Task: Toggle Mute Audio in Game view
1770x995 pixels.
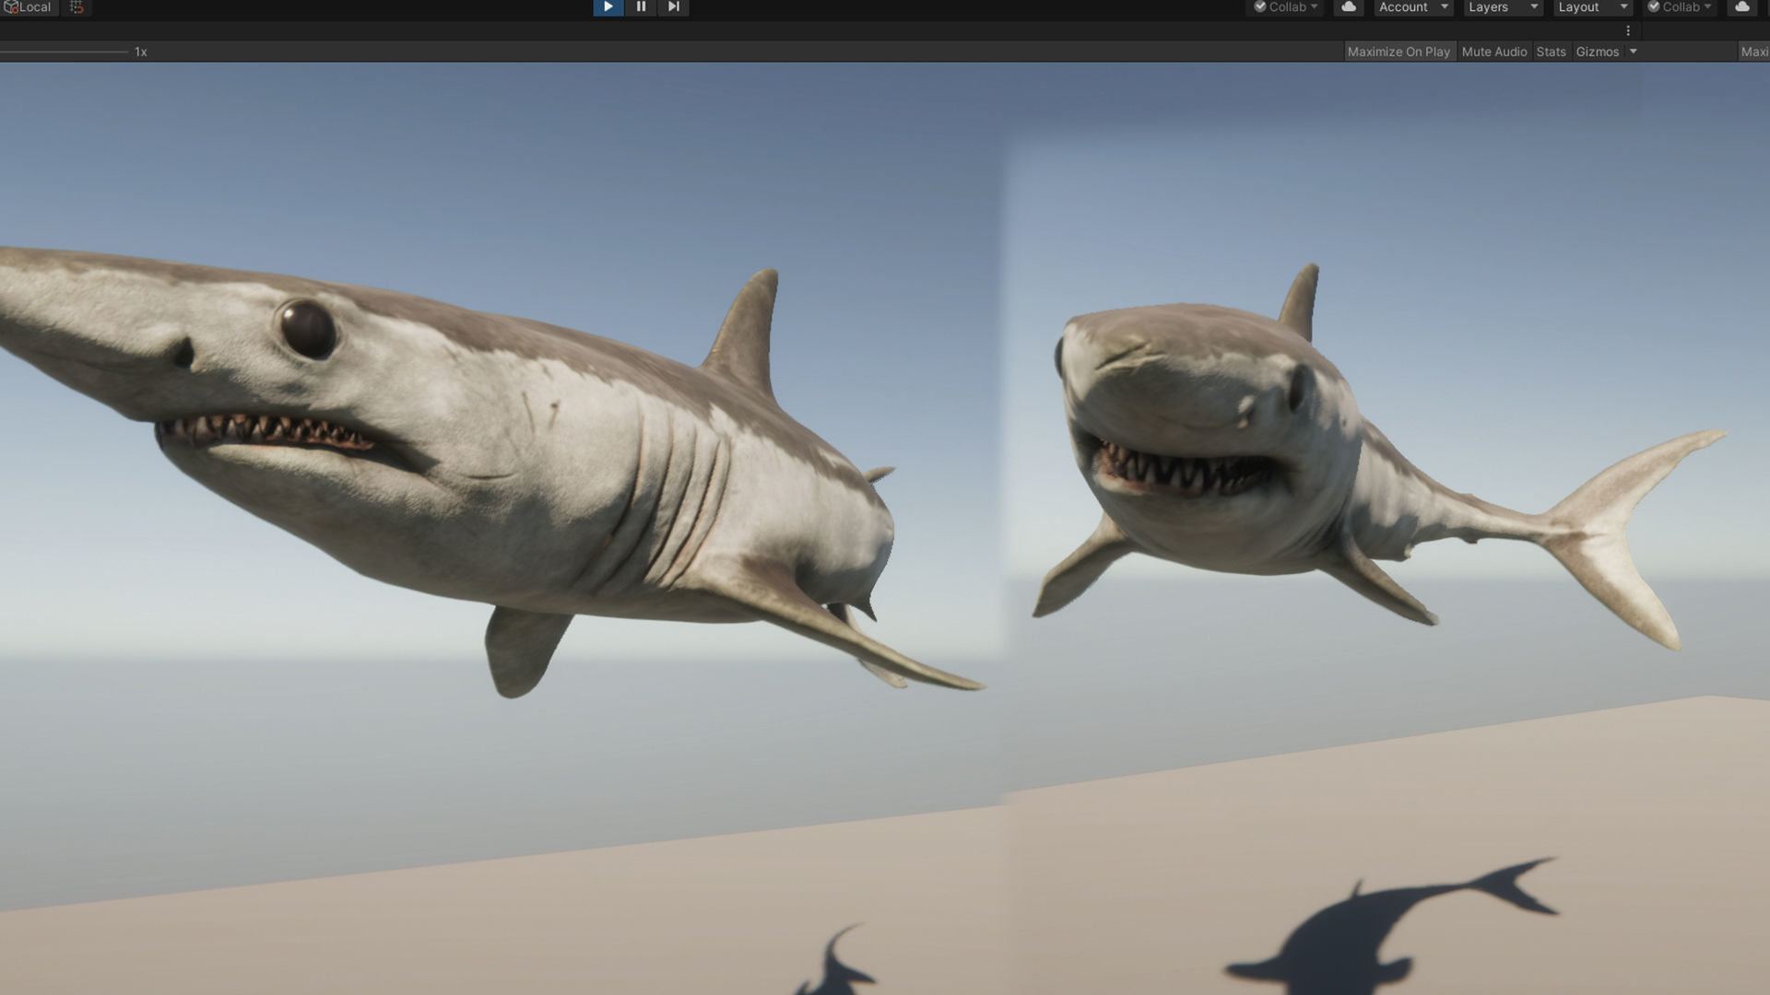Action: pyautogui.click(x=1493, y=52)
